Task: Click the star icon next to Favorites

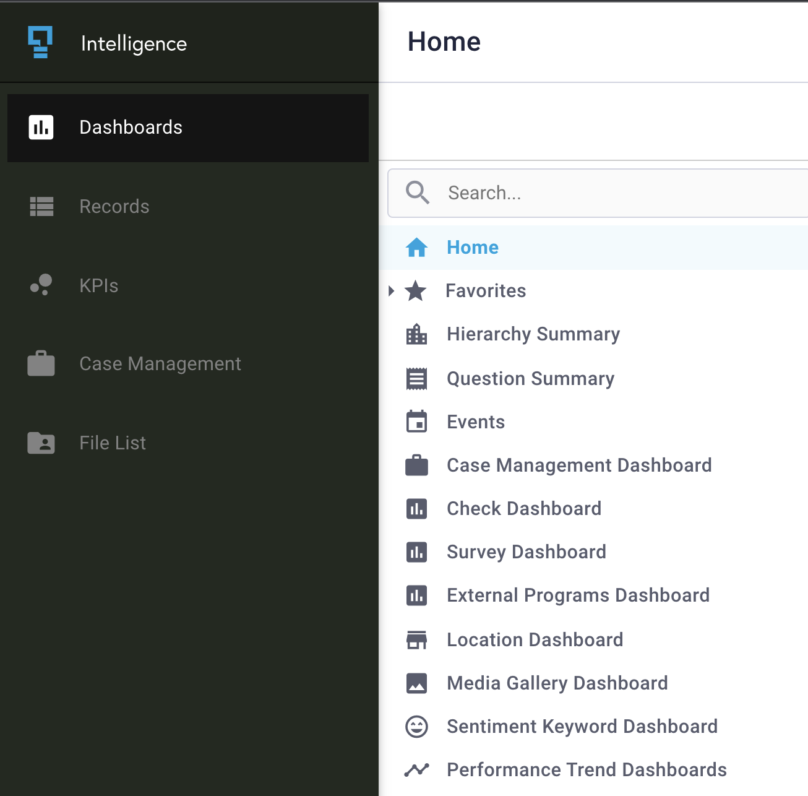Action: coord(416,291)
